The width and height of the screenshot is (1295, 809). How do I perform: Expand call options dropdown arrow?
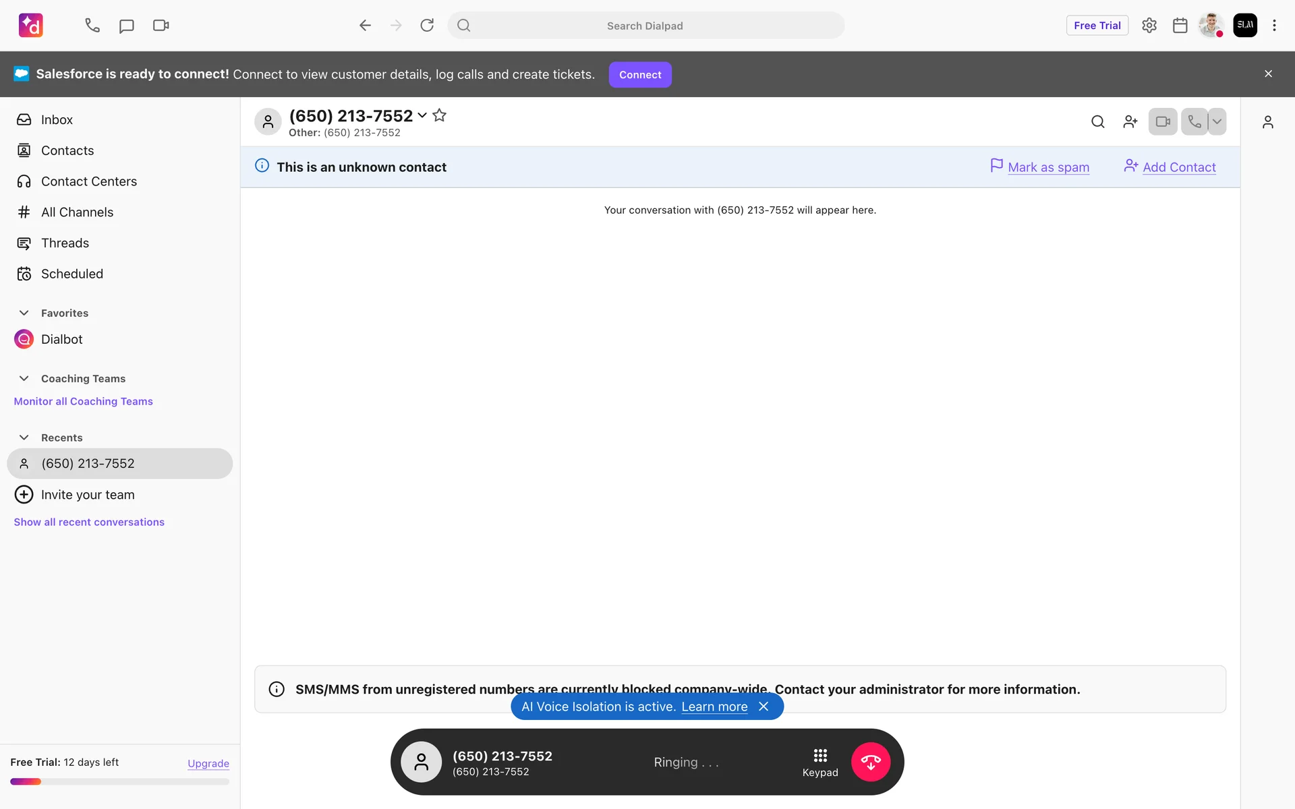click(x=1217, y=122)
